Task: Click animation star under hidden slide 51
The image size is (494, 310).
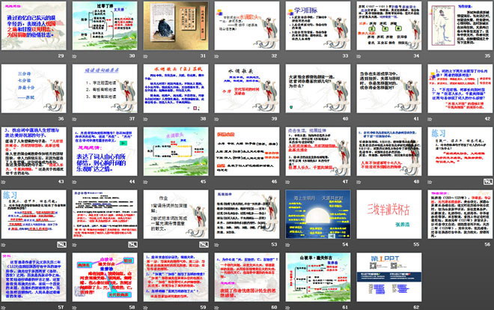Action: click(x=74, y=244)
